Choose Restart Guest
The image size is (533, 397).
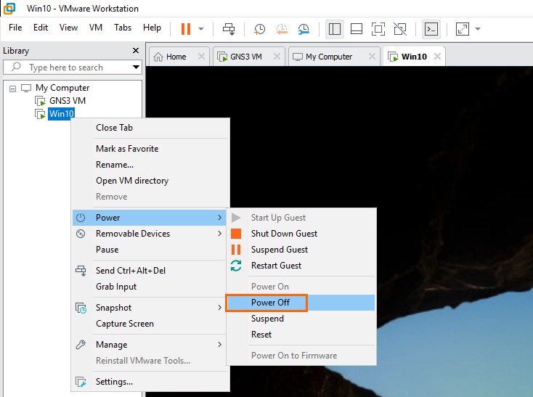(301, 266)
